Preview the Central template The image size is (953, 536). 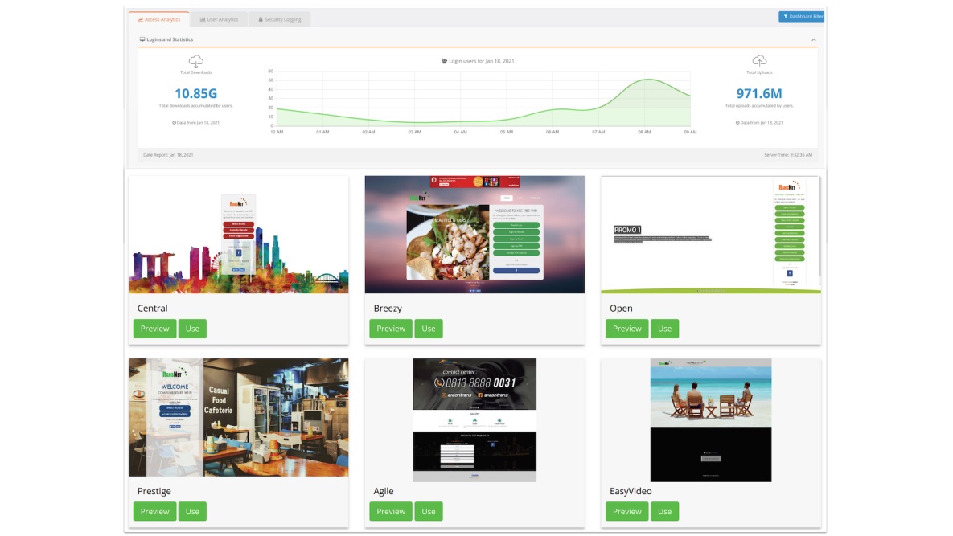[x=154, y=329]
